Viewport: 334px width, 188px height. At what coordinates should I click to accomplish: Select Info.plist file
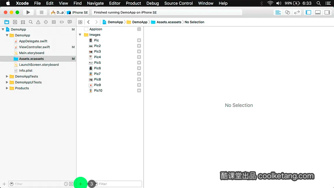pyautogui.click(x=26, y=70)
